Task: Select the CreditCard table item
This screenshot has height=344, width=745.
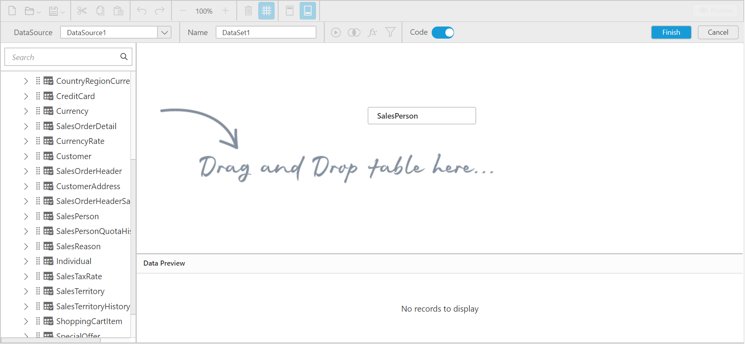Action: [x=75, y=96]
